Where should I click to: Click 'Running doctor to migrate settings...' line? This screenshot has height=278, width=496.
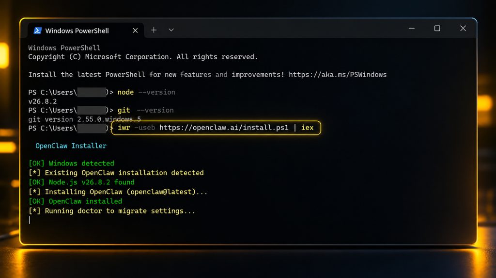(x=112, y=211)
